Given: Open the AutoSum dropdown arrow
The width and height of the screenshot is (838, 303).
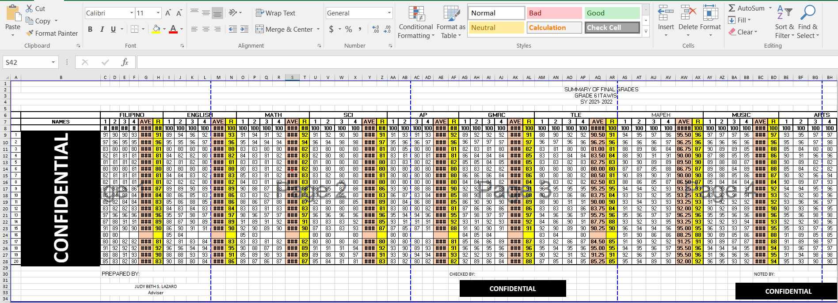Looking at the screenshot, I should [770, 8].
